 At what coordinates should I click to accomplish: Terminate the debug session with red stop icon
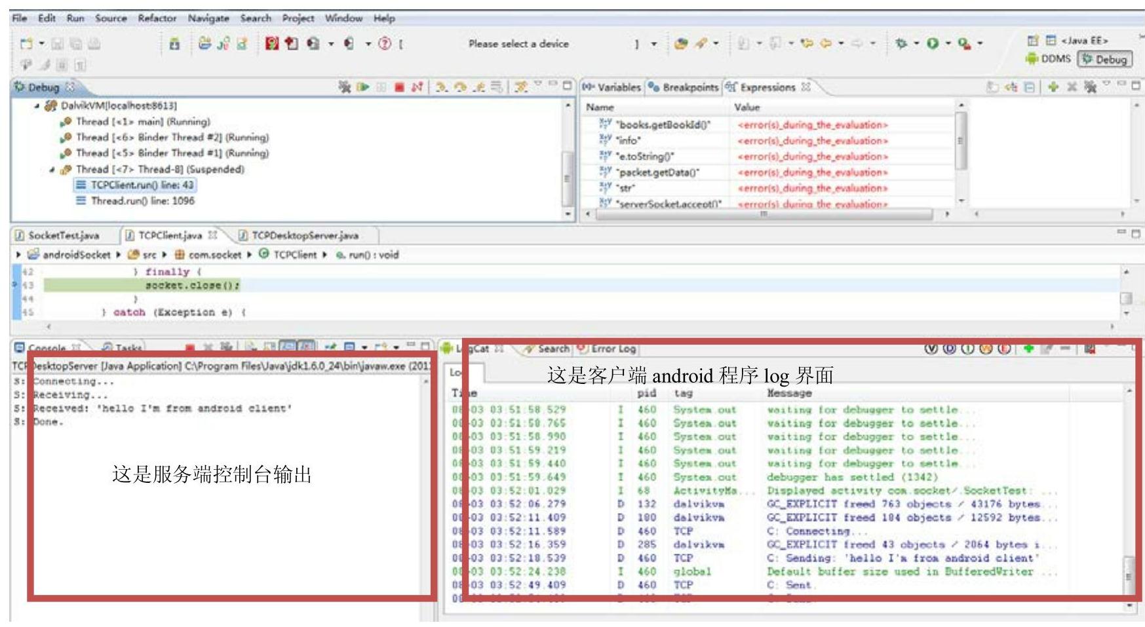click(x=399, y=87)
